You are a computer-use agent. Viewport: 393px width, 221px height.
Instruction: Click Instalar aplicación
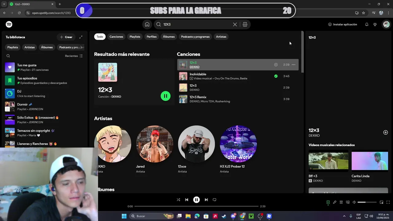coord(343,24)
